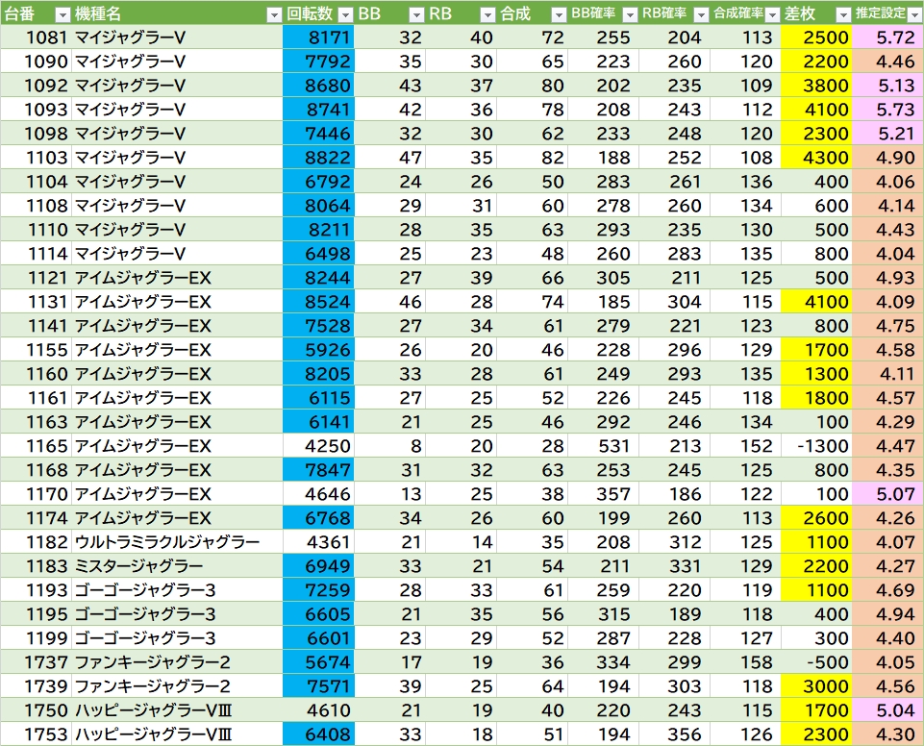Select spin count cell 6408
Viewport: 924px width, 746px height.
coord(318,734)
